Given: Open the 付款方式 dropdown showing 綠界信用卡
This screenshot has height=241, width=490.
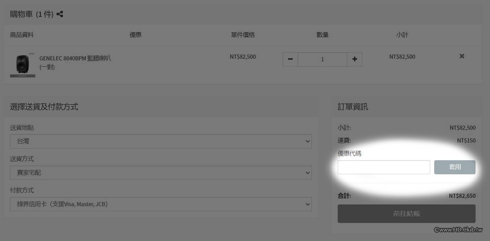Looking at the screenshot, I should point(161,204).
